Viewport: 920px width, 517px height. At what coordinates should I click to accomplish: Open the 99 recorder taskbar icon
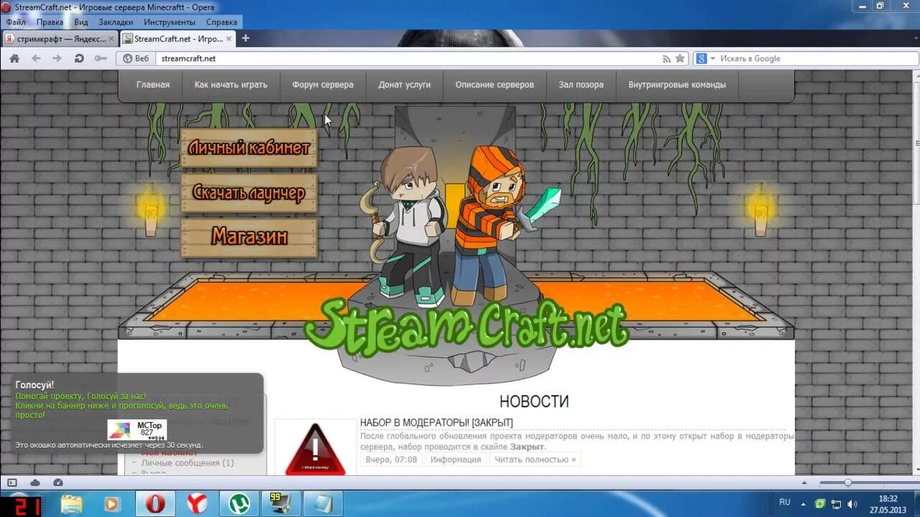(280, 504)
